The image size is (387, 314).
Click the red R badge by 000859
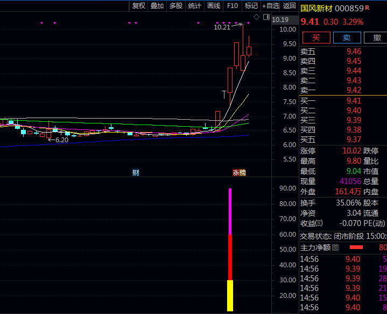click(367, 8)
